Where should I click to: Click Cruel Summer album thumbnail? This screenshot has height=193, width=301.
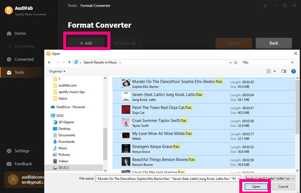[126, 123]
